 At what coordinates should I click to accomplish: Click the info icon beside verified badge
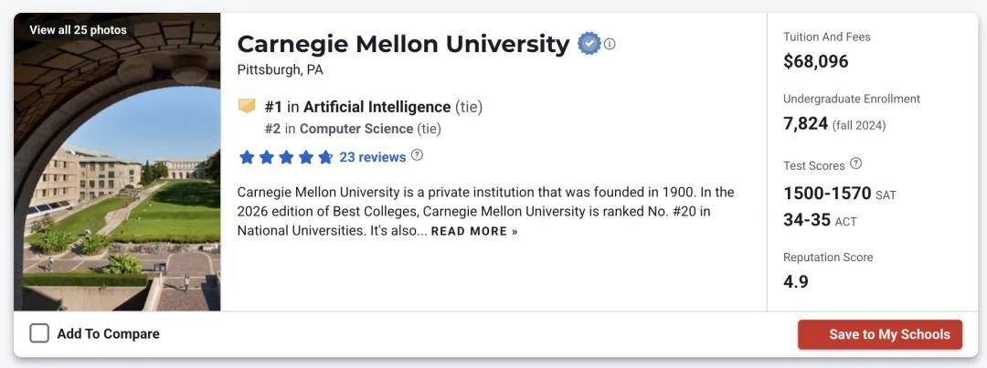coord(610,44)
